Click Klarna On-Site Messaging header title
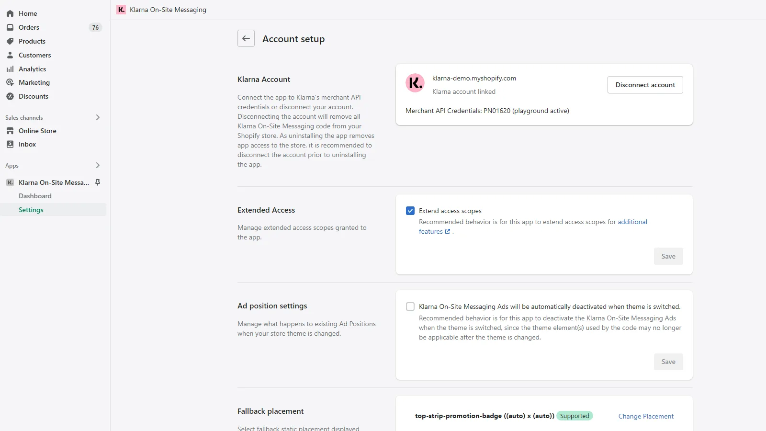Image resolution: width=766 pixels, height=431 pixels. pos(168,10)
